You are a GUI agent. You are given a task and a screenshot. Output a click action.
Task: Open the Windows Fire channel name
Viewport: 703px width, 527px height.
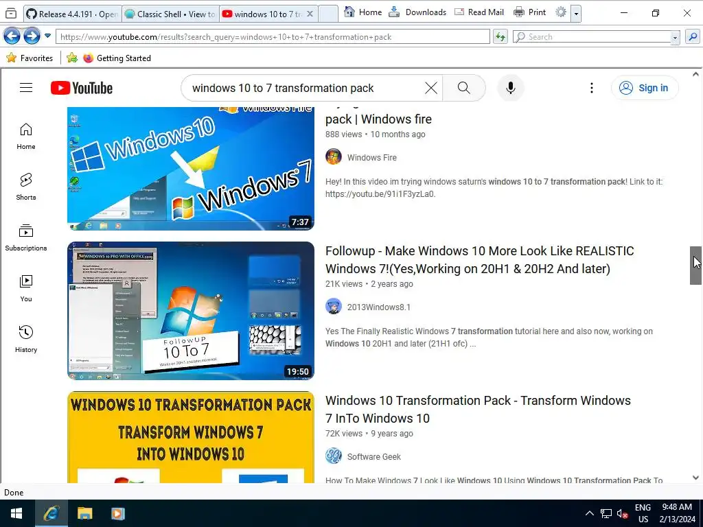click(371, 158)
